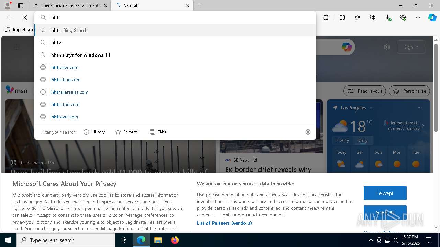Open Task View on taskbar
Image resolution: width=440 pixels, height=247 pixels.
point(124,240)
